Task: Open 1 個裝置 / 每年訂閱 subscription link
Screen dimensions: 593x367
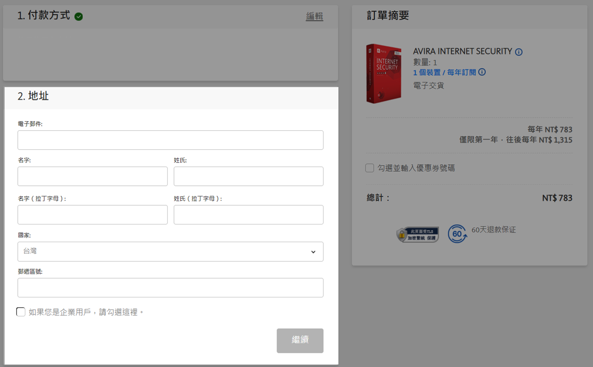Action: (444, 73)
